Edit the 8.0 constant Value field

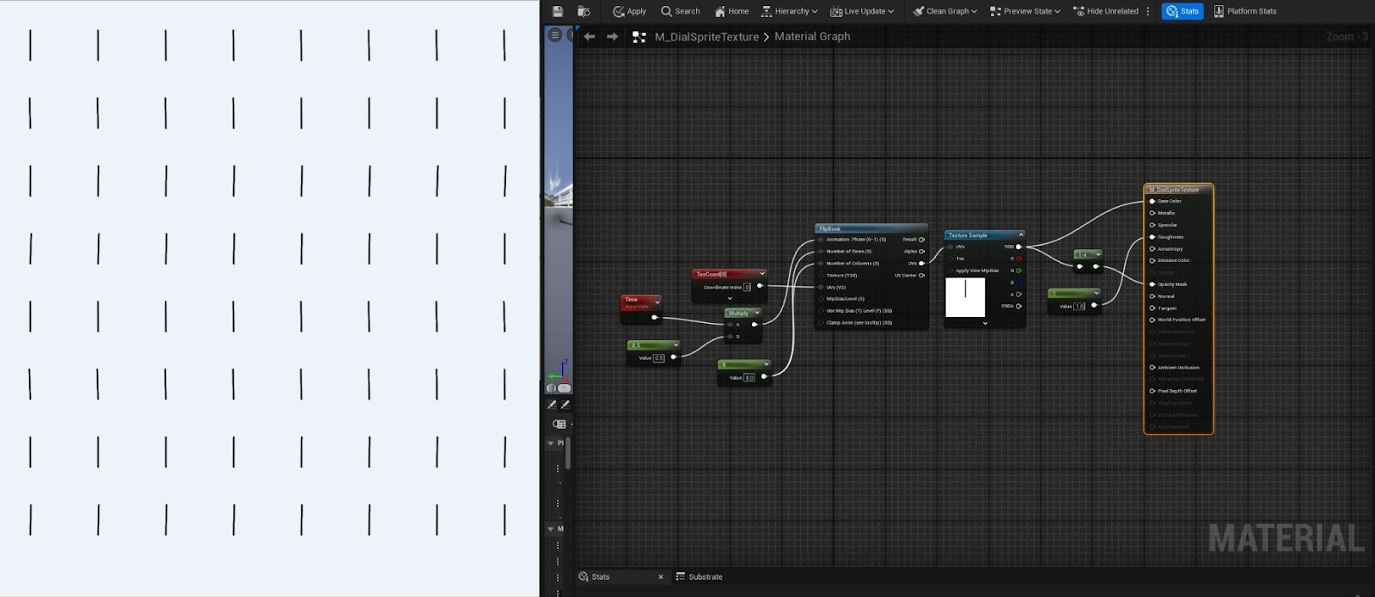tap(749, 377)
